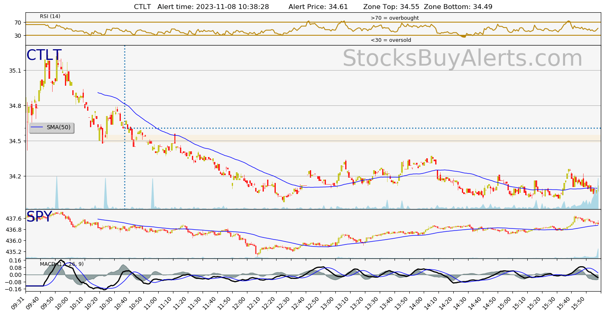Click the horizontal dotted alert price line
607x315 pixels.
(x=362, y=128)
